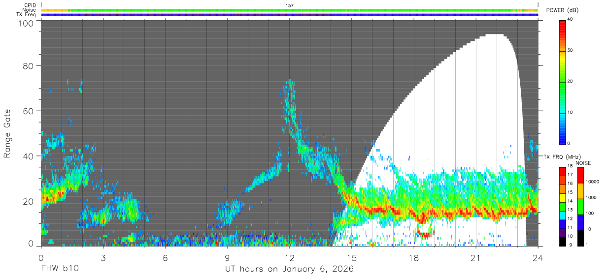
Task: Click the 'CPID' label at top left
Action: [30, 5]
